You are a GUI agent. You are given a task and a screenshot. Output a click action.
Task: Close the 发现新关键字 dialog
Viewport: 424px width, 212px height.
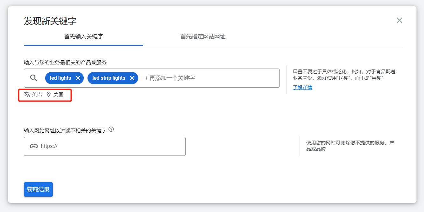tap(399, 20)
